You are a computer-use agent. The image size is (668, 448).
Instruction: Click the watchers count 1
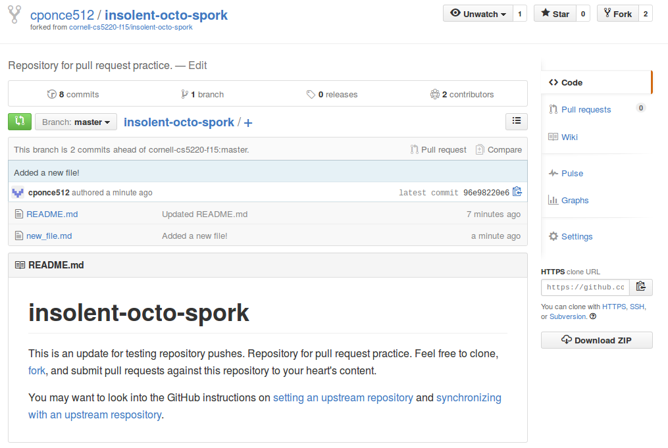[x=520, y=14]
